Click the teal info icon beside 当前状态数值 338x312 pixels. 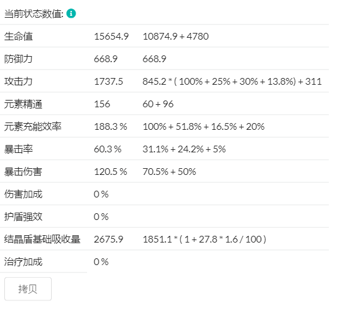click(x=71, y=13)
